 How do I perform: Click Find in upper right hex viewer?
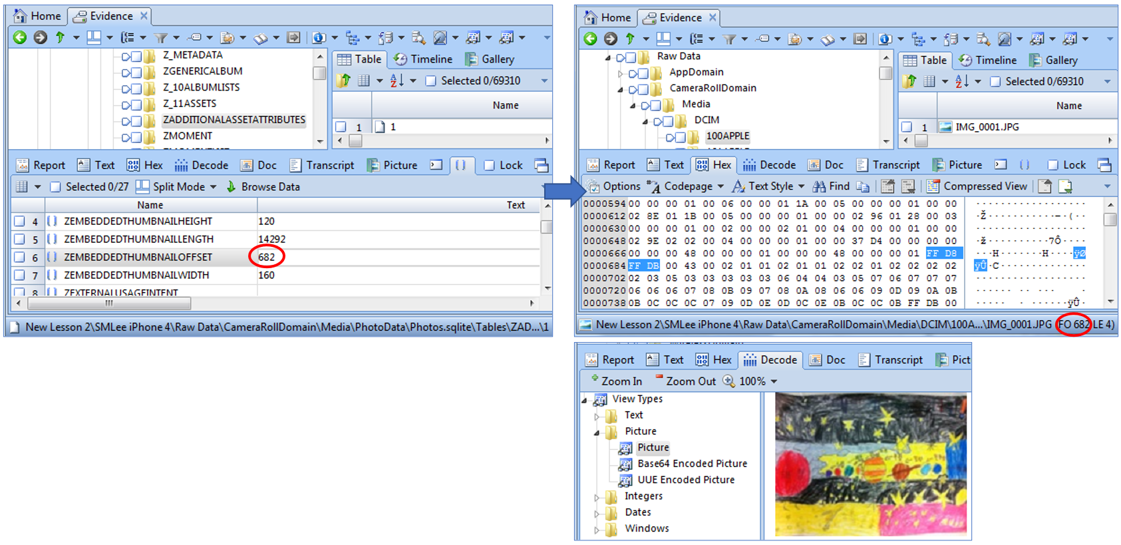click(x=832, y=186)
